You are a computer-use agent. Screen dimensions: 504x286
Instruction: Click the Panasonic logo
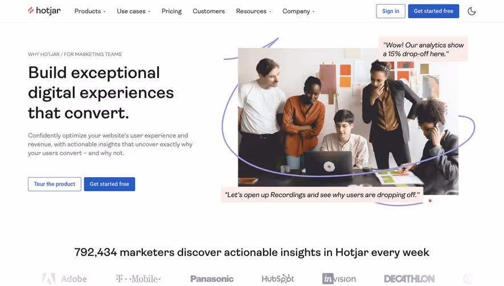click(212, 279)
